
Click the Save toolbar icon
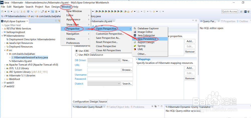[x=14, y=12]
